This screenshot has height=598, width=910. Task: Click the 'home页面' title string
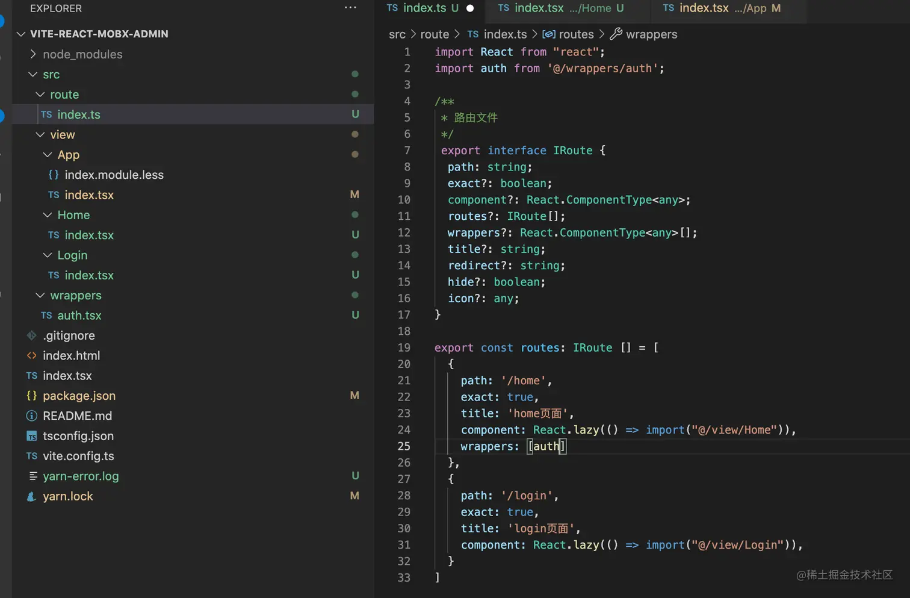pyautogui.click(x=537, y=414)
